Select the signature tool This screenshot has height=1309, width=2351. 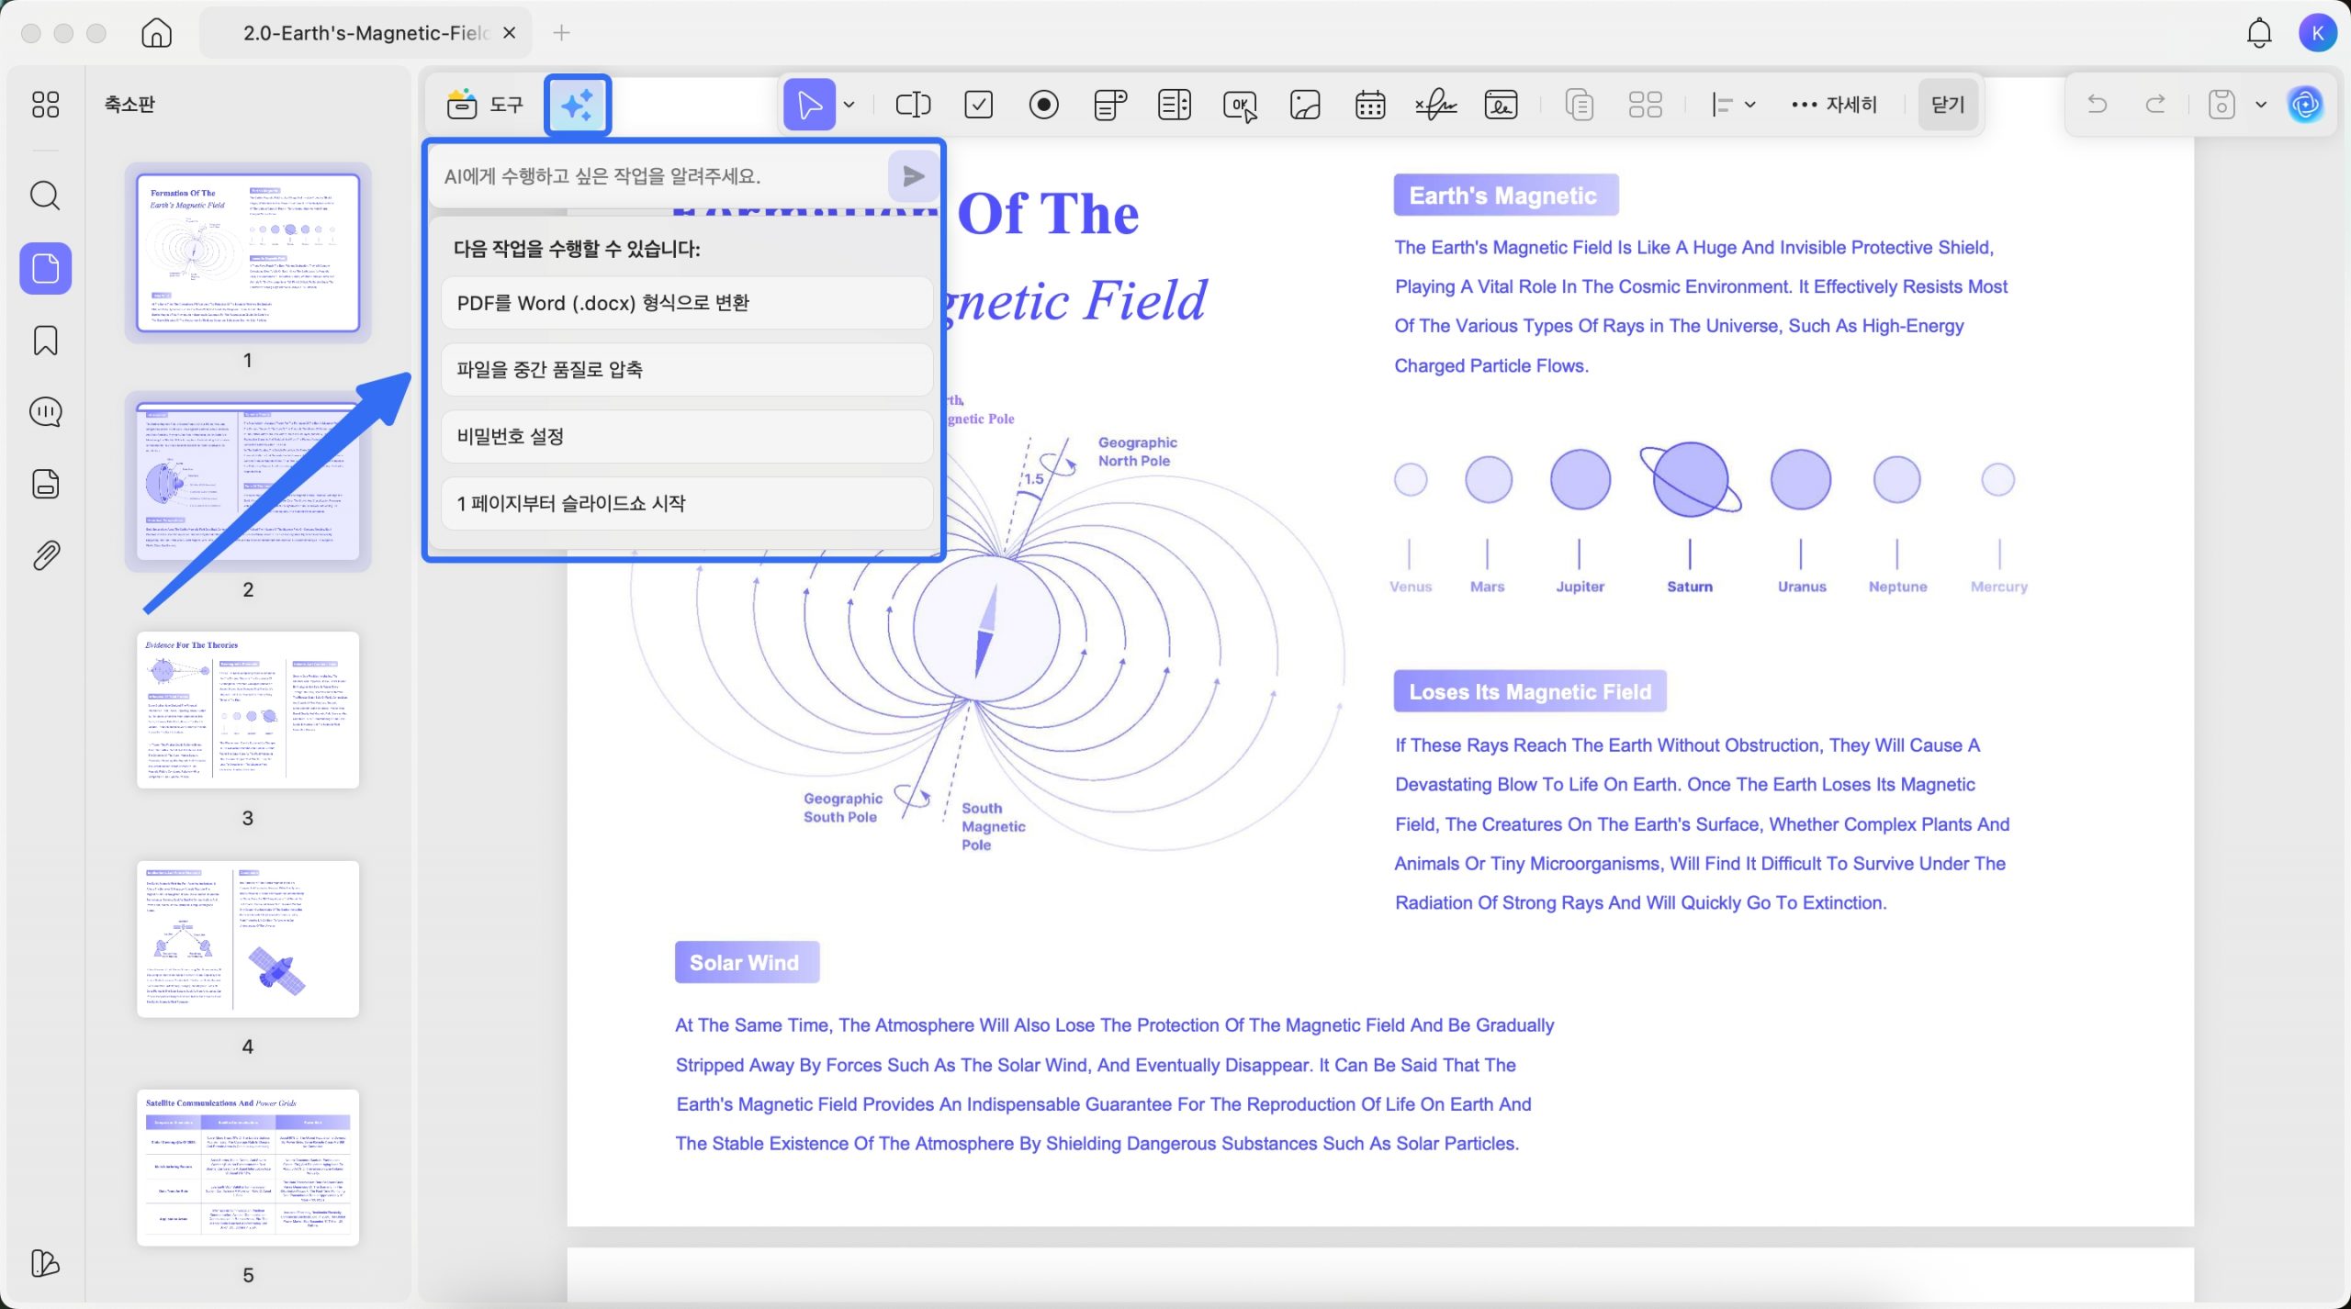click(1435, 104)
